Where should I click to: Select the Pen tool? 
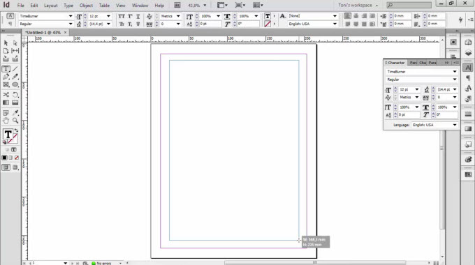(6, 77)
